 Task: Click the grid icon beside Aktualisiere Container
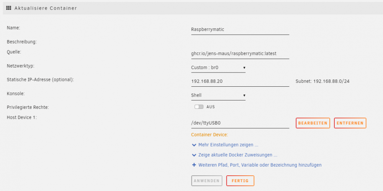8,8
